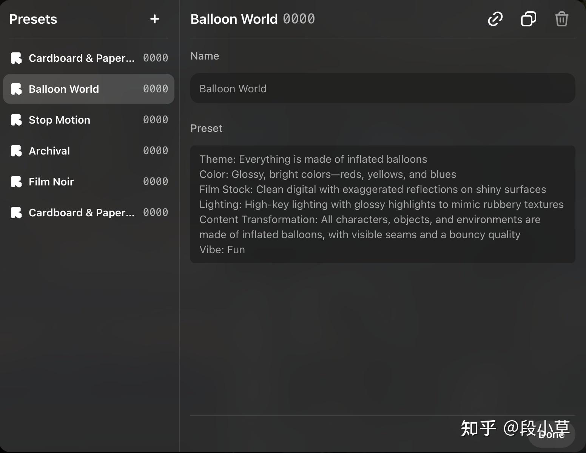The height and width of the screenshot is (453, 586).
Task: Select the Archival preset name
Action: 49,151
